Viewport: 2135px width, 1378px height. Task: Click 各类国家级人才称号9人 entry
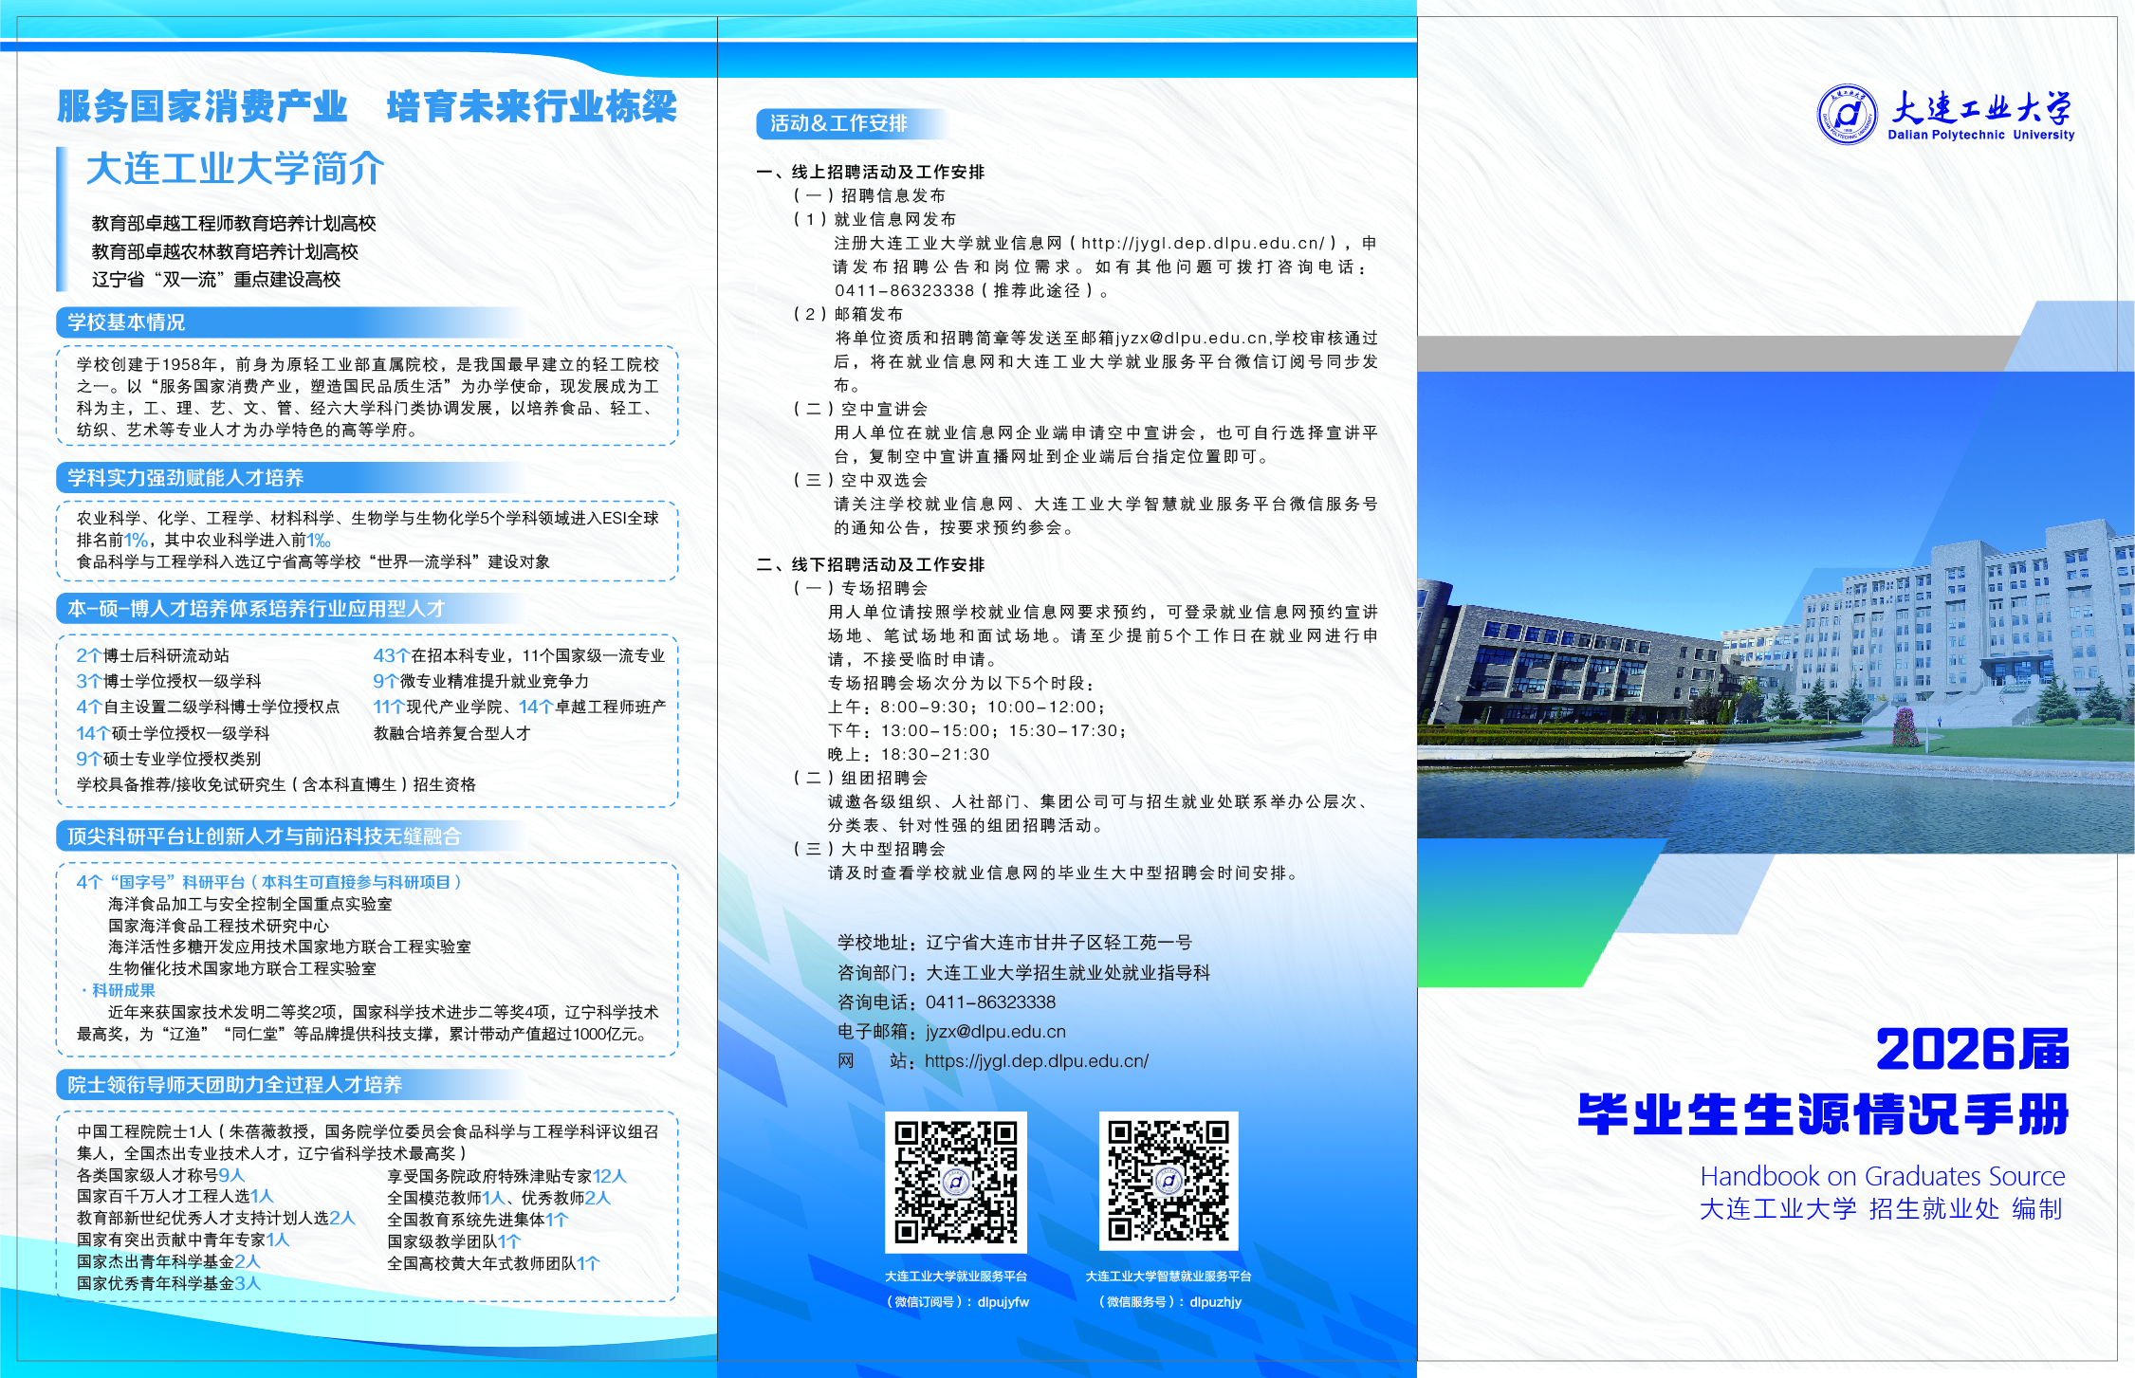coord(161,1175)
